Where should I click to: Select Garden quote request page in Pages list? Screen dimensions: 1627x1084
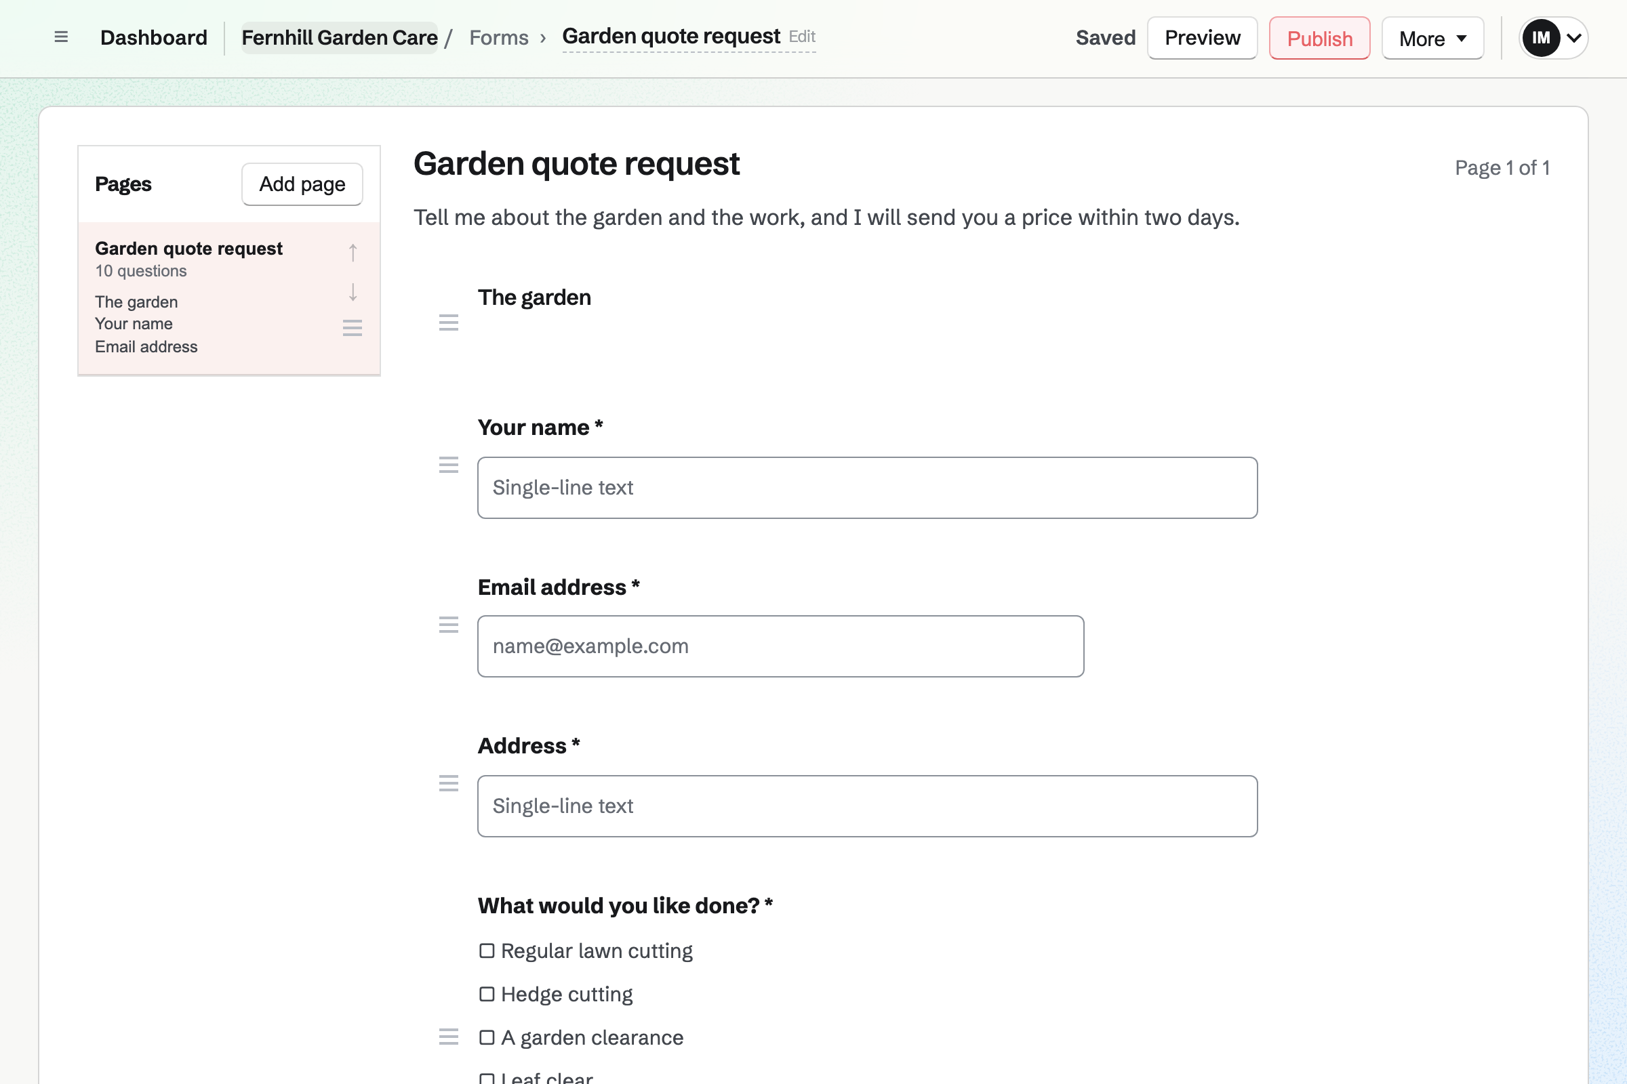[229, 299]
